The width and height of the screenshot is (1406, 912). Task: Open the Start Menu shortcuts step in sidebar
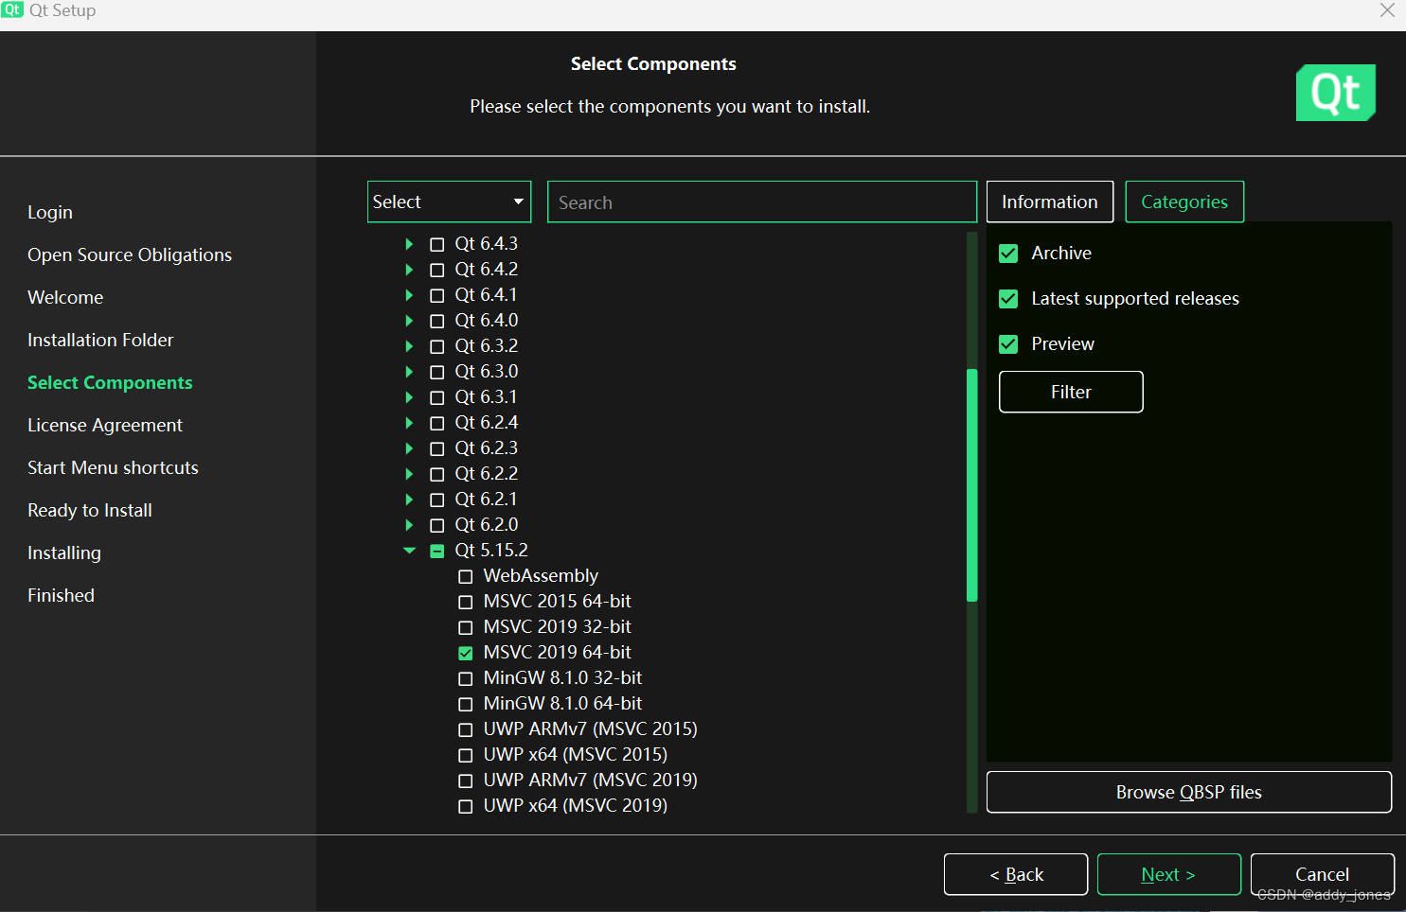coord(113,467)
